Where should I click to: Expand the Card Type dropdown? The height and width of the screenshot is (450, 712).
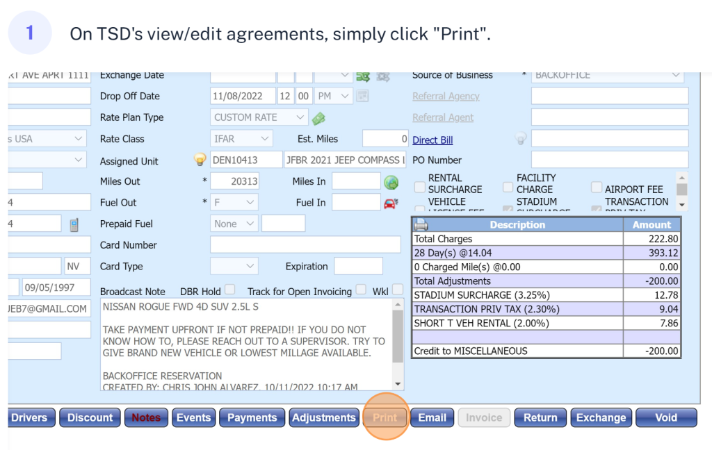coord(234,266)
